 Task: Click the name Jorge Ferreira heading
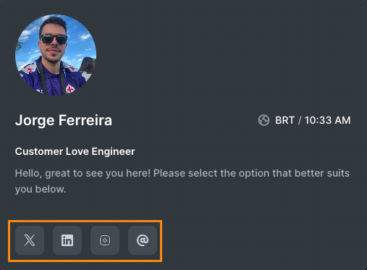(x=64, y=120)
